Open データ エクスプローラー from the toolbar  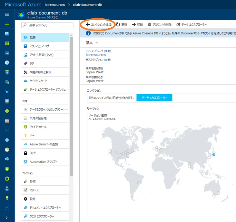coord(192,24)
